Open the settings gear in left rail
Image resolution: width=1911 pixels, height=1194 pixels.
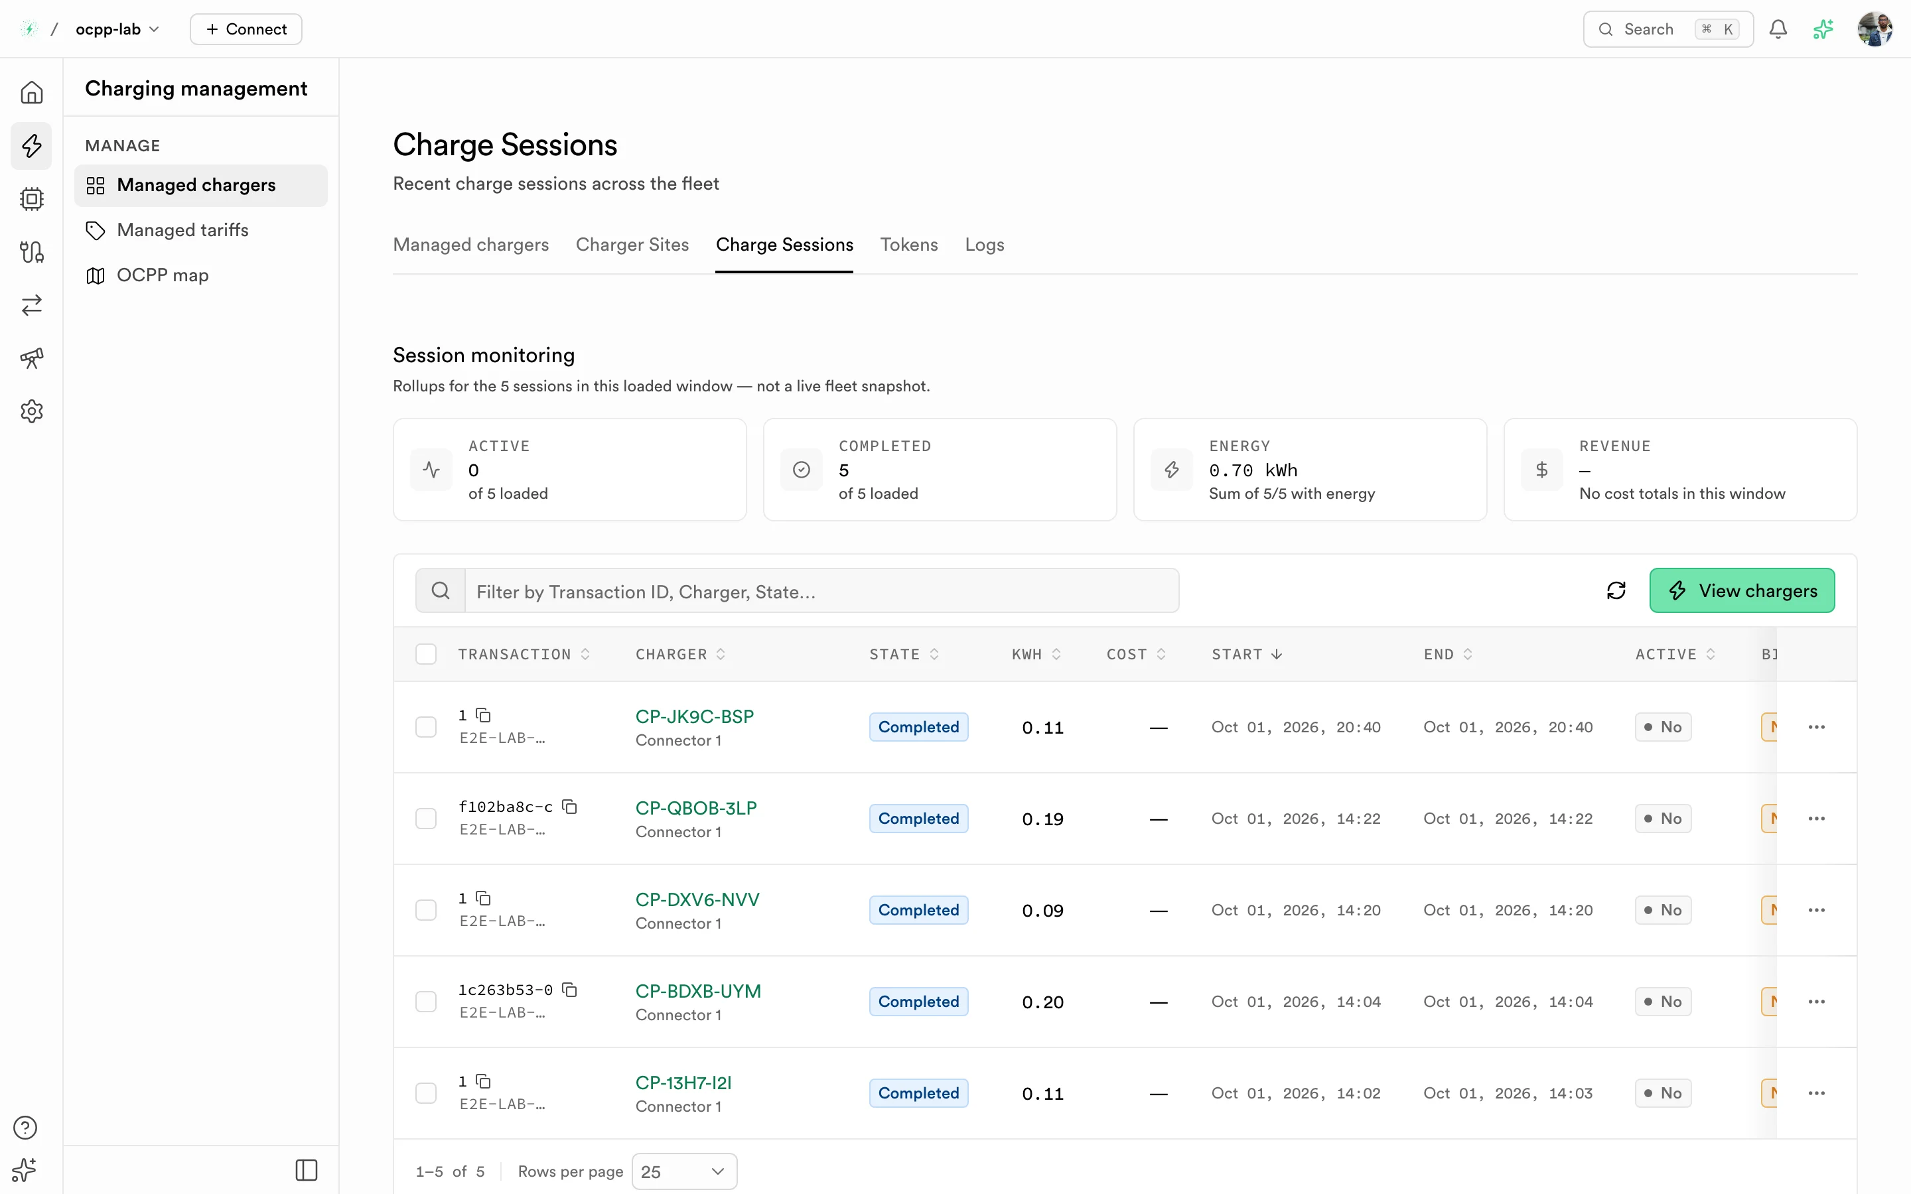coord(32,411)
